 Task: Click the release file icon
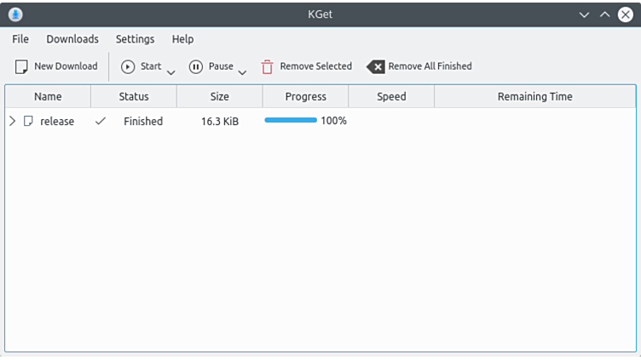[x=28, y=122]
